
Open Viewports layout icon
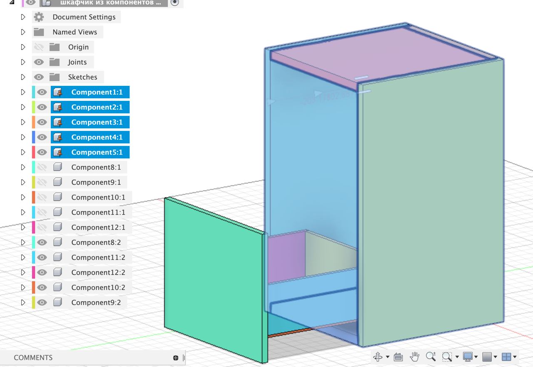coord(506,357)
